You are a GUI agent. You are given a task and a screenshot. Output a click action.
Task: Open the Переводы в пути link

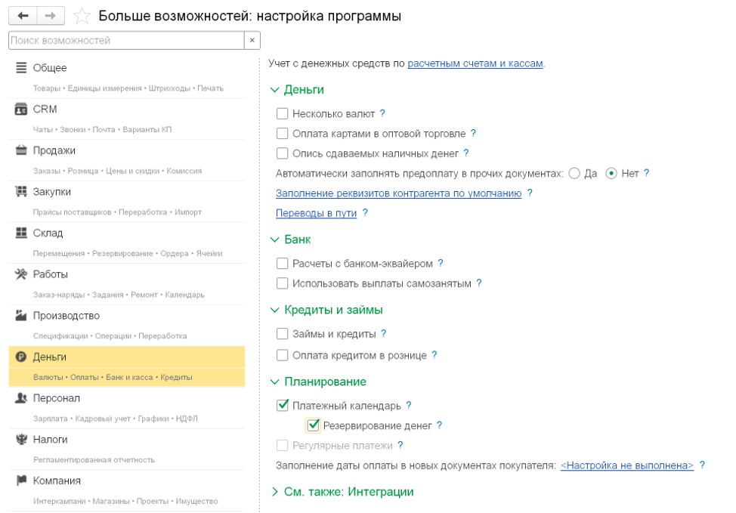point(316,213)
